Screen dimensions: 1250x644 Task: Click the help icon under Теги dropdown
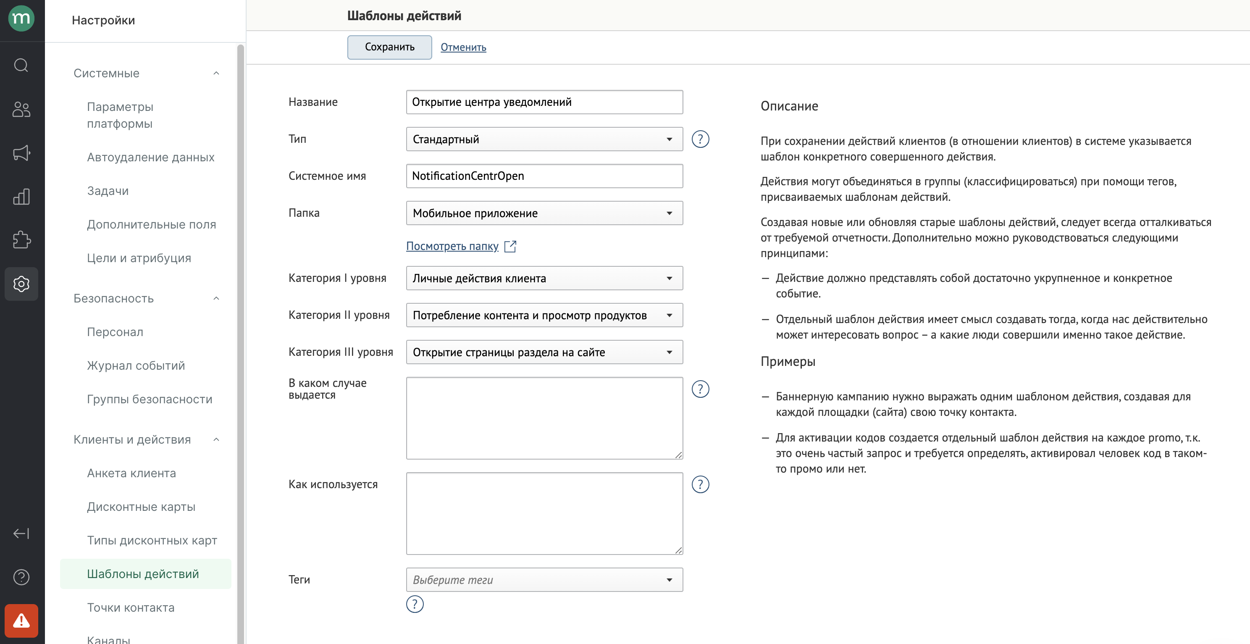(415, 604)
